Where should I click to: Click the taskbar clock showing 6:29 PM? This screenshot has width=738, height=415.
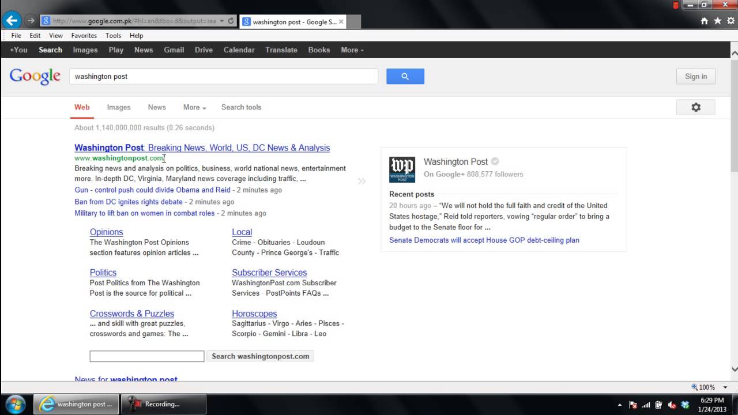(x=712, y=405)
